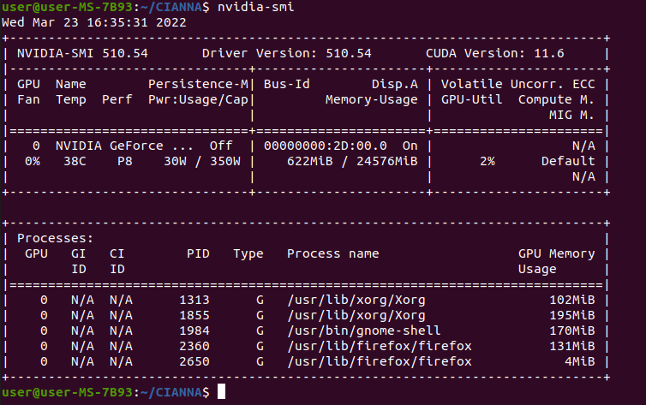The width and height of the screenshot is (646, 405).
Task: Click the terminal cursor at the last prompt
Action: coord(221,392)
